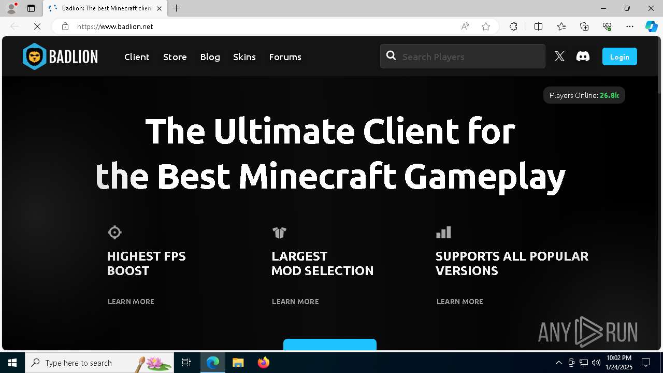The height and width of the screenshot is (373, 663).
Task: Click the crosshair FPS boost icon
Action: (x=114, y=232)
